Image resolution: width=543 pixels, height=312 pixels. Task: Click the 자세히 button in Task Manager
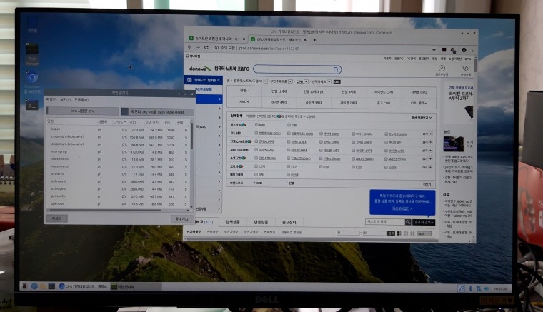(56, 218)
